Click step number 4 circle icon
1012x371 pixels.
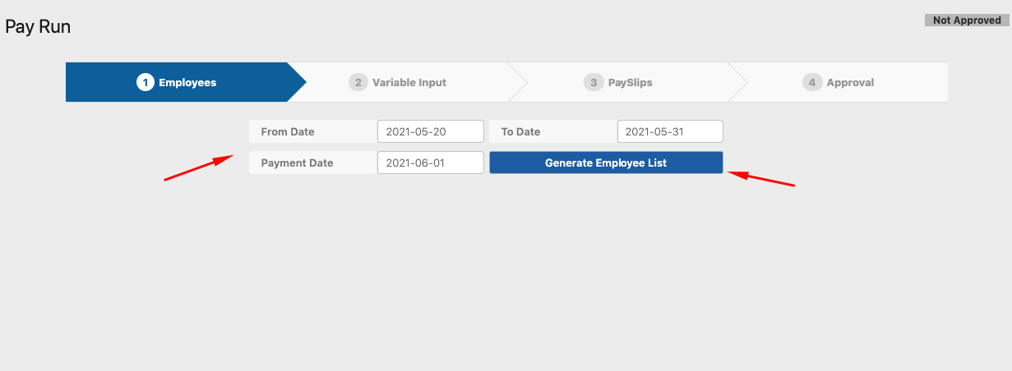point(812,82)
